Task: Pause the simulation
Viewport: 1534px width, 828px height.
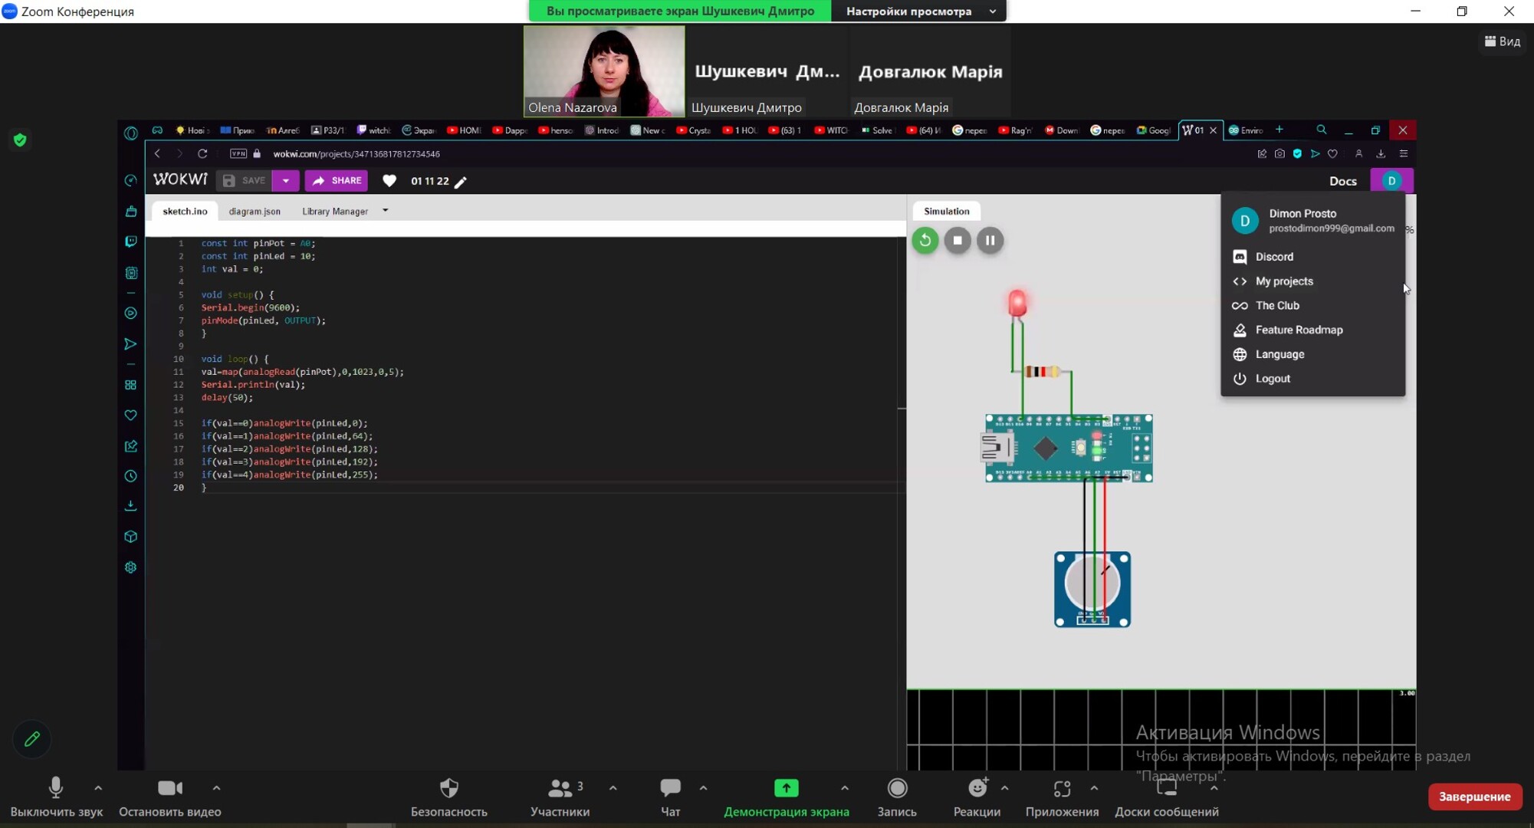Action: tap(990, 241)
